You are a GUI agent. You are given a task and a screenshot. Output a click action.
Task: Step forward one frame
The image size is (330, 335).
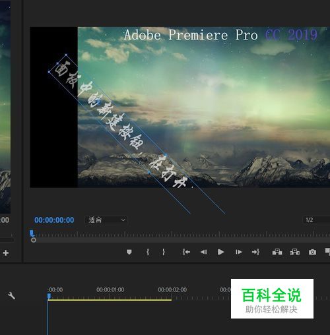(x=239, y=252)
